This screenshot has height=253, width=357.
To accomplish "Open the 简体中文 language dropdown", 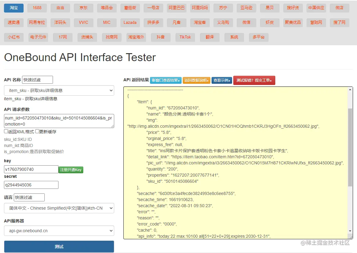I will (x=59, y=208).
